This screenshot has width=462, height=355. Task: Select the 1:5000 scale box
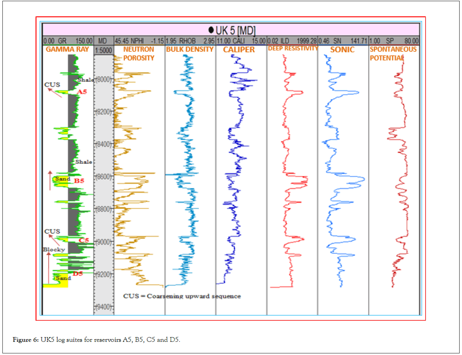click(x=103, y=50)
